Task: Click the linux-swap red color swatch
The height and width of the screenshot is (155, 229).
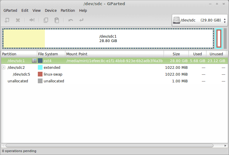Action: [40, 74]
